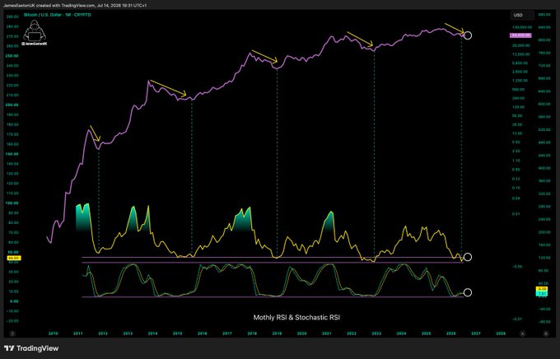Select the 'Mothly RSI & Stochastic RSI' caption
The width and height of the screenshot is (560, 359).
point(296,317)
